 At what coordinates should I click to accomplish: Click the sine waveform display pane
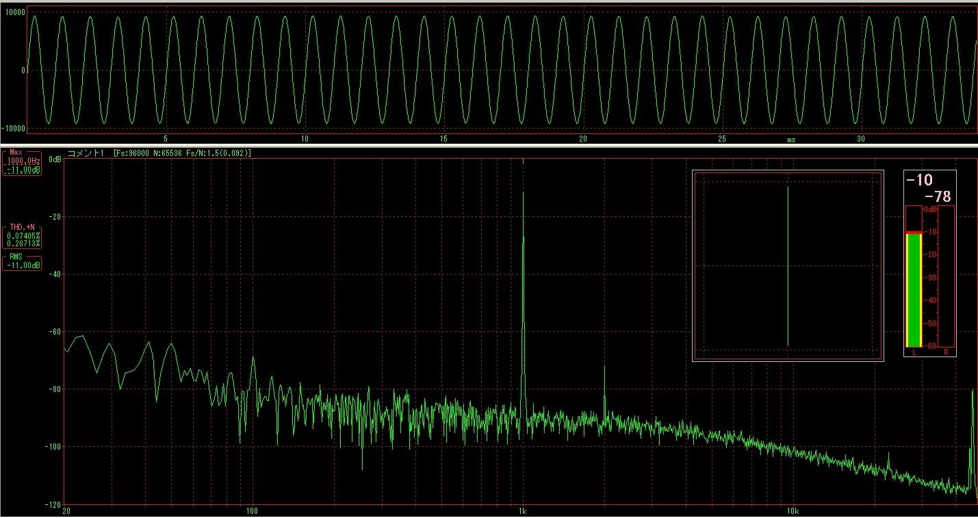pyautogui.click(x=502, y=70)
